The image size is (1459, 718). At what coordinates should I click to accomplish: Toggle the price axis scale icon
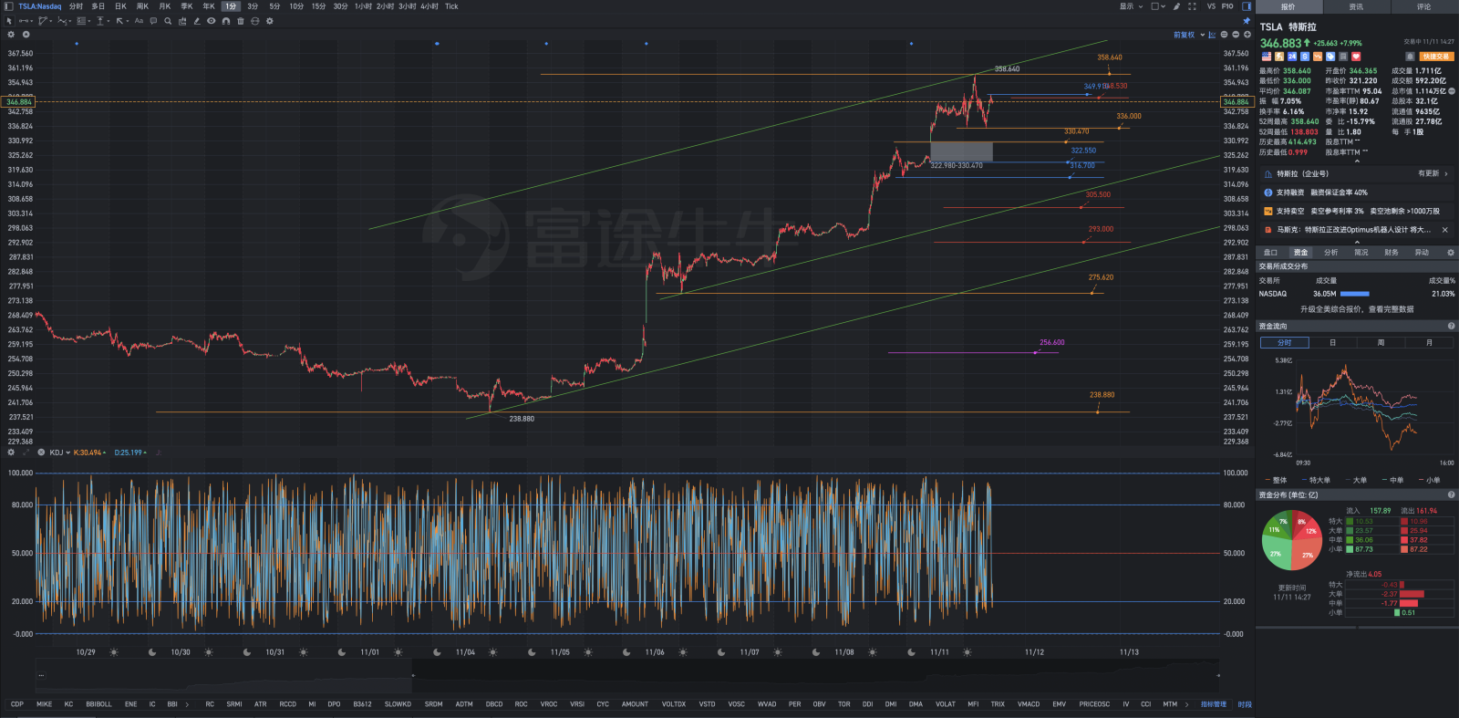click(1212, 35)
